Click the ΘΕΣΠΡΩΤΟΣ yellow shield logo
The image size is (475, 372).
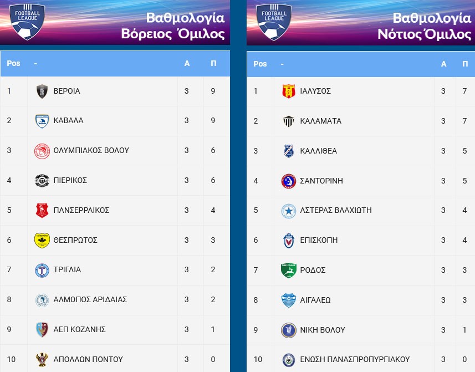click(42, 241)
